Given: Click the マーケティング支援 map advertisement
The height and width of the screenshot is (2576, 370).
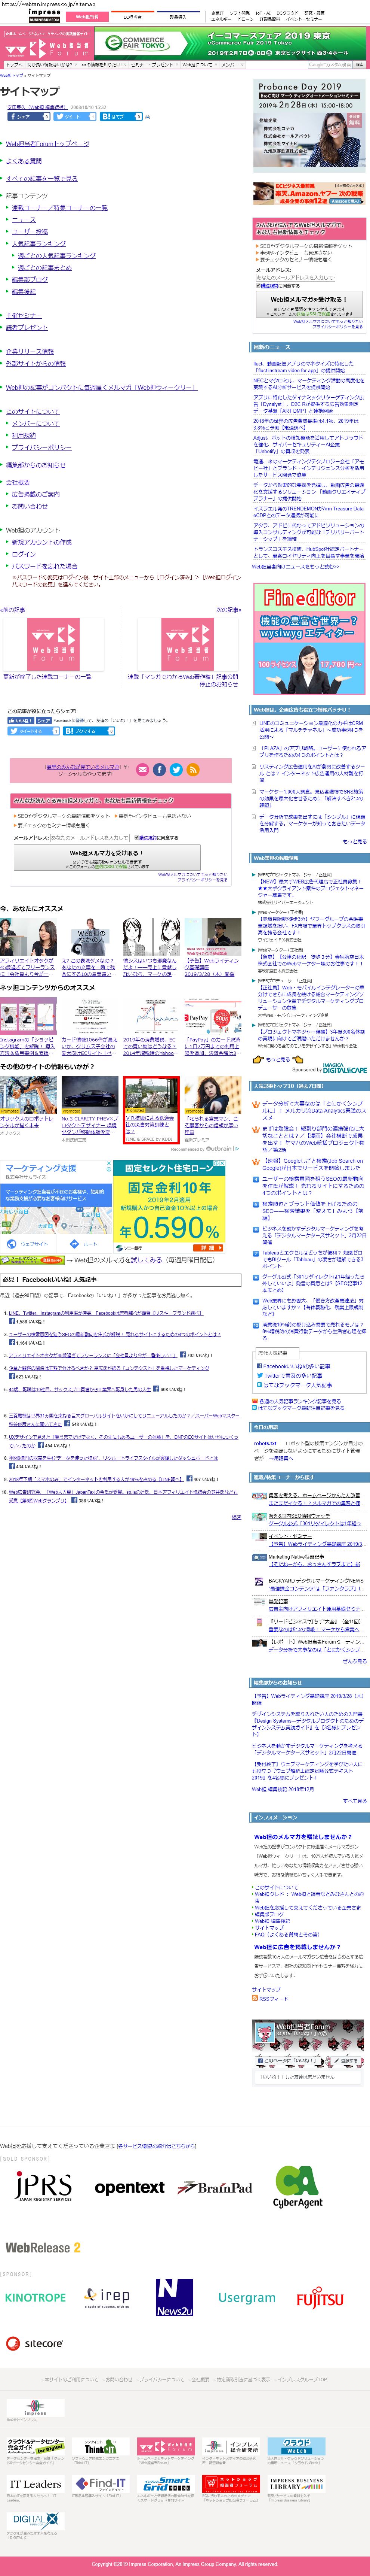Looking at the screenshot, I should pos(55,1206).
